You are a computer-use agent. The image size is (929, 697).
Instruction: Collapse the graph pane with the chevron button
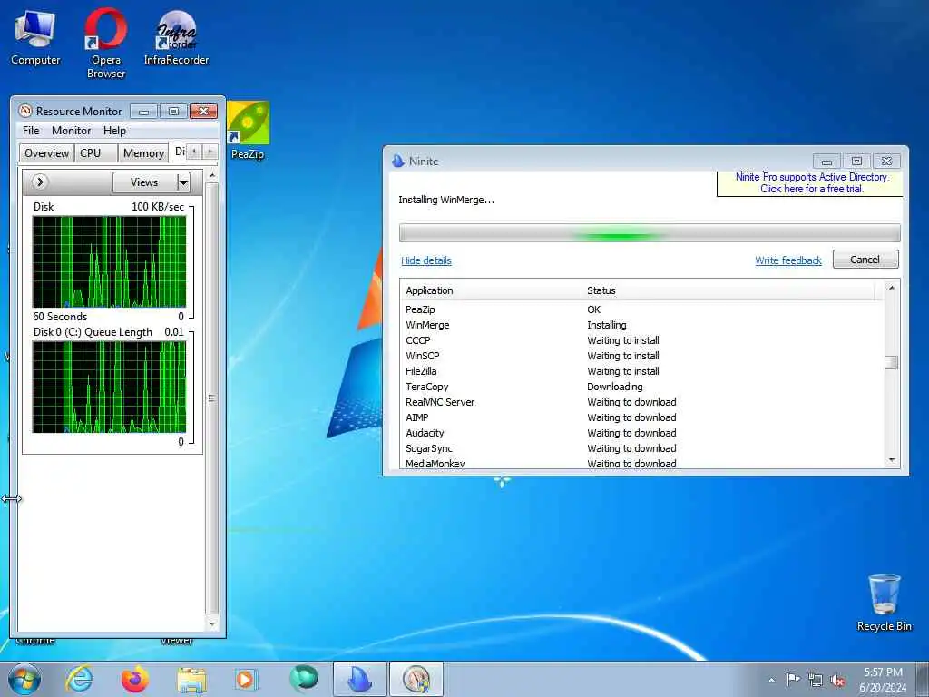click(x=40, y=182)
